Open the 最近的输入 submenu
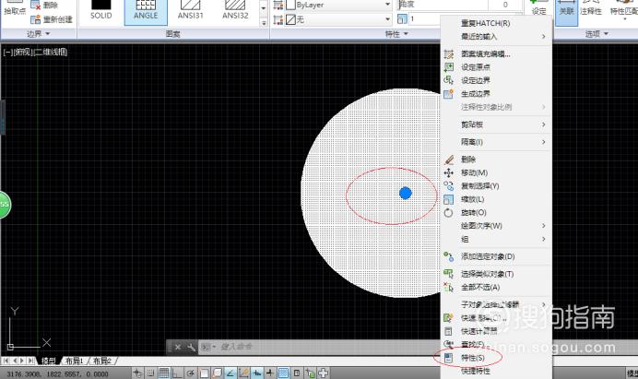638x379 pixels. coord(496,36)
